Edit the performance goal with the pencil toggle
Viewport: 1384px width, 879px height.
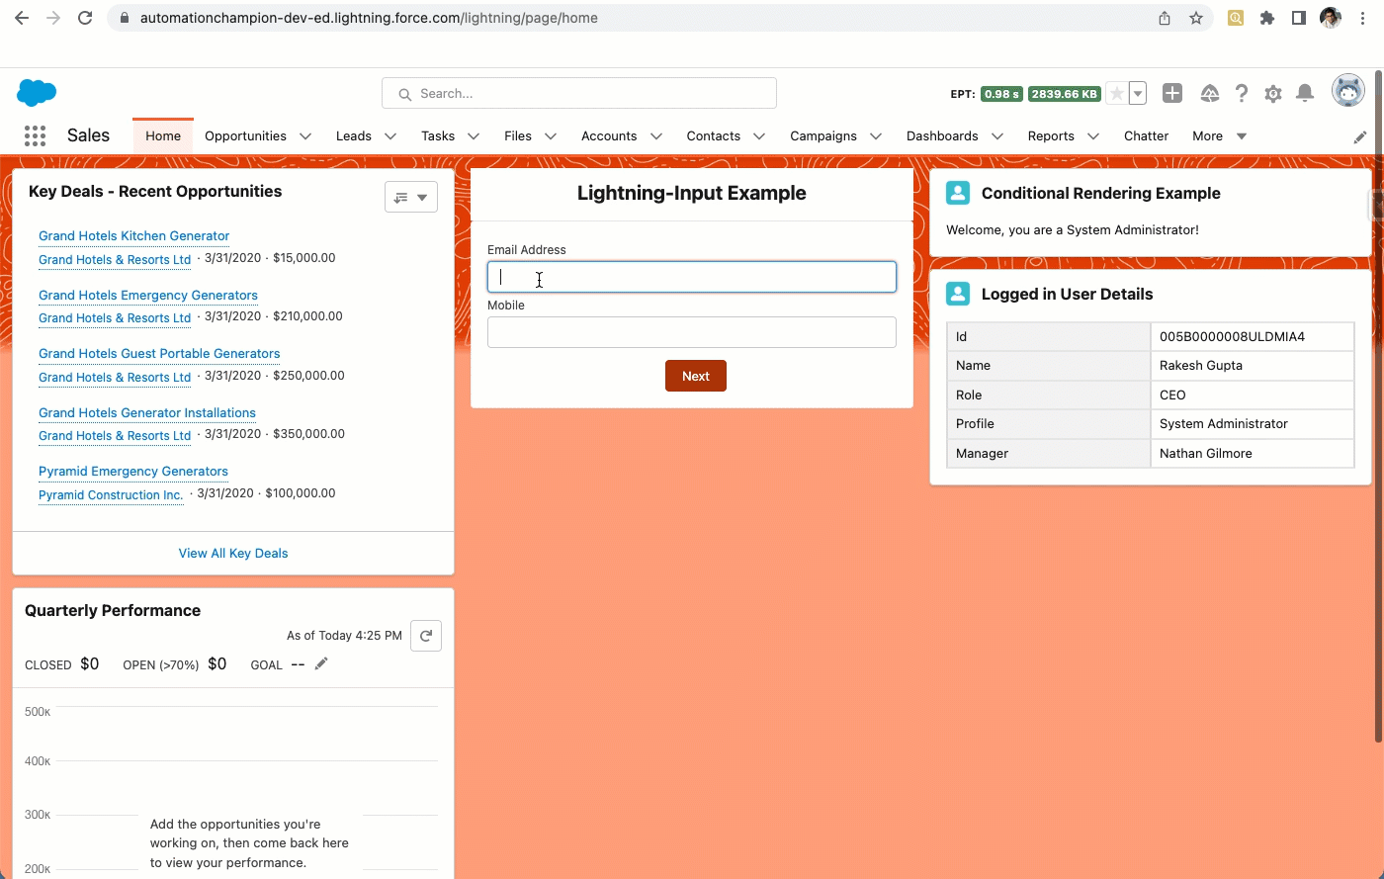point(320,663)
